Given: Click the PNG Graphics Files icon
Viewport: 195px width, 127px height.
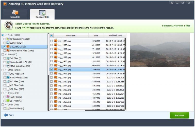Looking at the screenshot, I should (8, 50).
